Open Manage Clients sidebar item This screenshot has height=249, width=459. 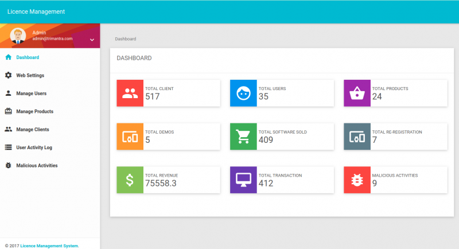tap(32, 129)
